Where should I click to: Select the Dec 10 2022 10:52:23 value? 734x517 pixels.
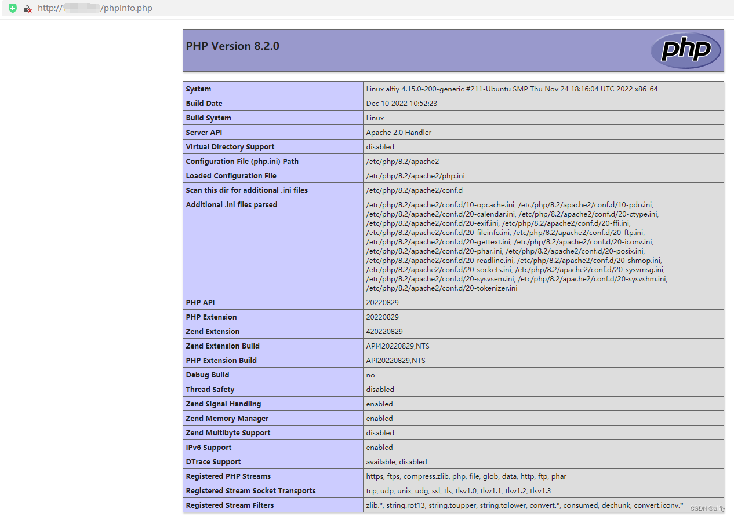pos(402,104)
